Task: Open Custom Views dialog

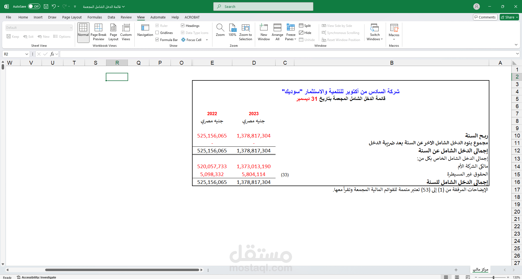Action: coord(126,33)
